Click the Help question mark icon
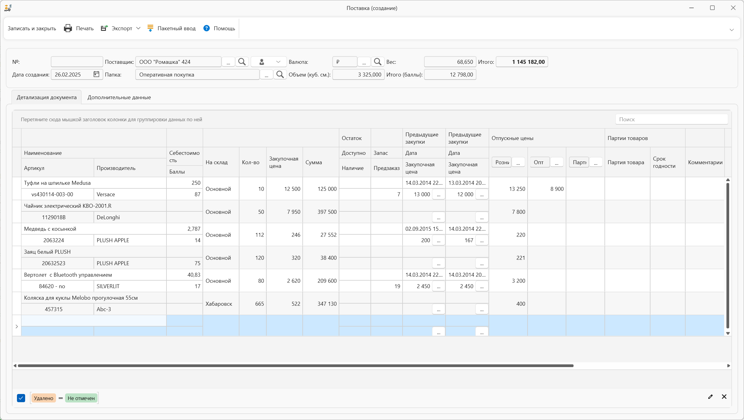 coord(206,28)
